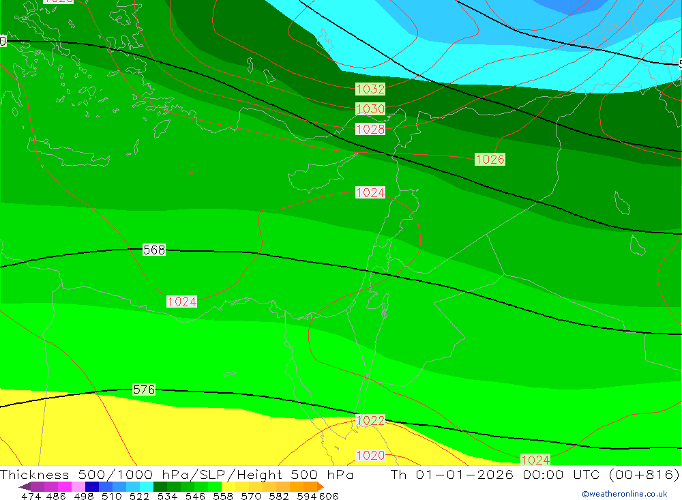The height and width of the screenshot is (500, 682).
Task: Click the map title 'Thickness 500/1000 hPa/SLP/Height 500 hPa'
Action: pyautogui.click(x=177, y=474)
